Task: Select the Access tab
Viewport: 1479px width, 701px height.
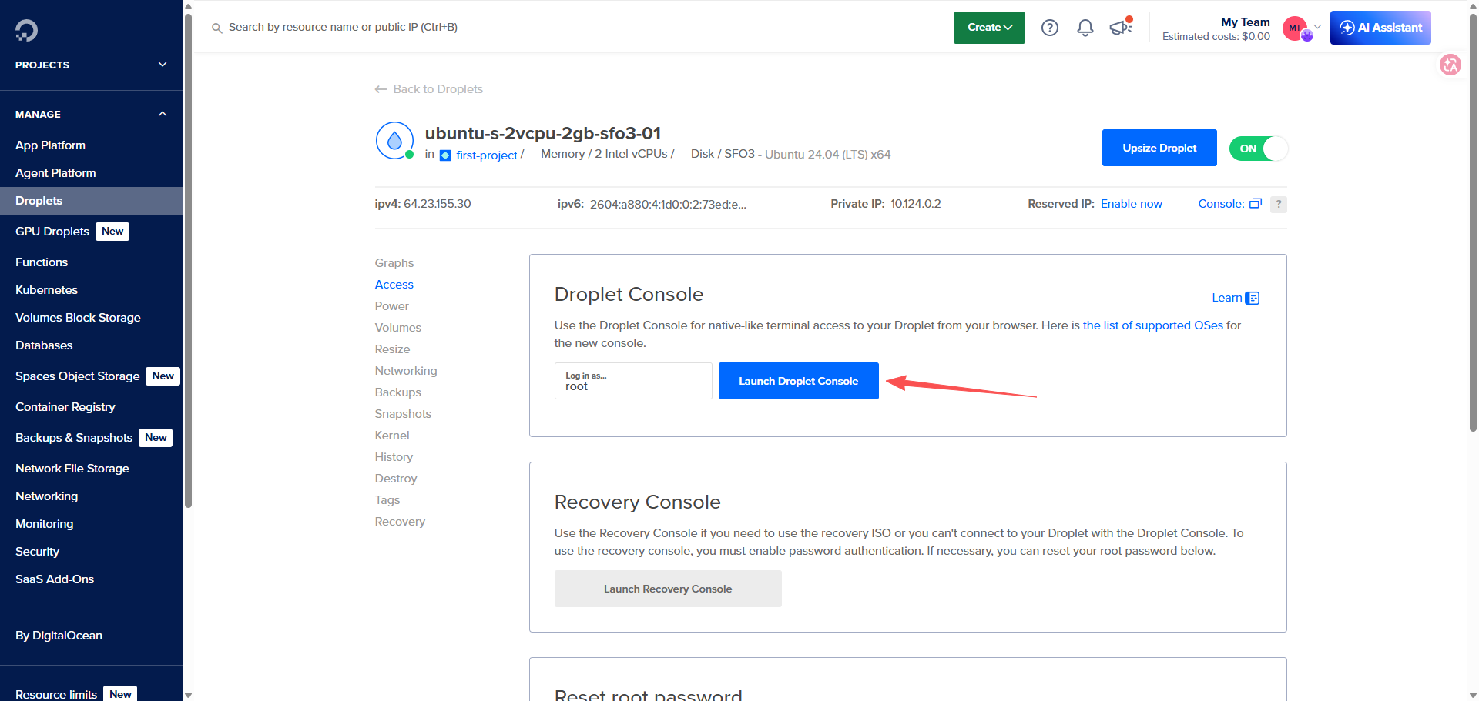Action: tap(394, 285)
